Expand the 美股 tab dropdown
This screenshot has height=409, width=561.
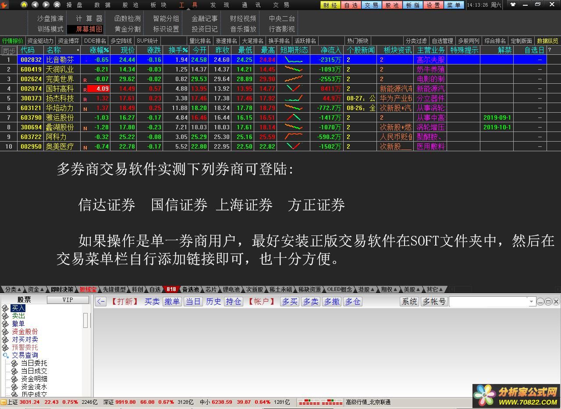[419, 290]
